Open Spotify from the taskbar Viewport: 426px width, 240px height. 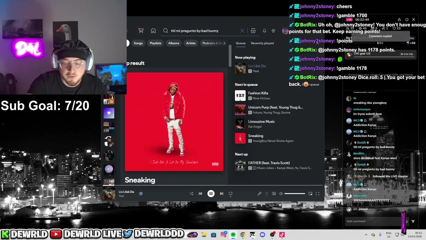tap(233, 235)
